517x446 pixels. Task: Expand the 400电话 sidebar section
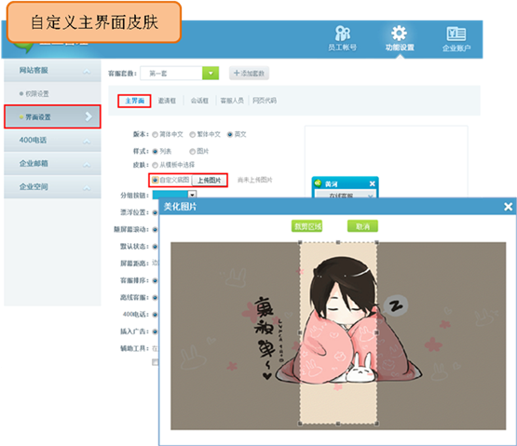[x=52, y=141]
